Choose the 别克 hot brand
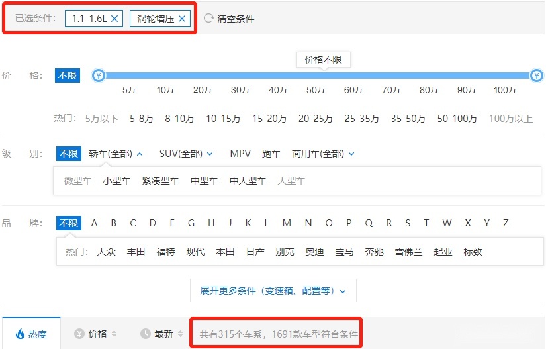 pos(285,252)
